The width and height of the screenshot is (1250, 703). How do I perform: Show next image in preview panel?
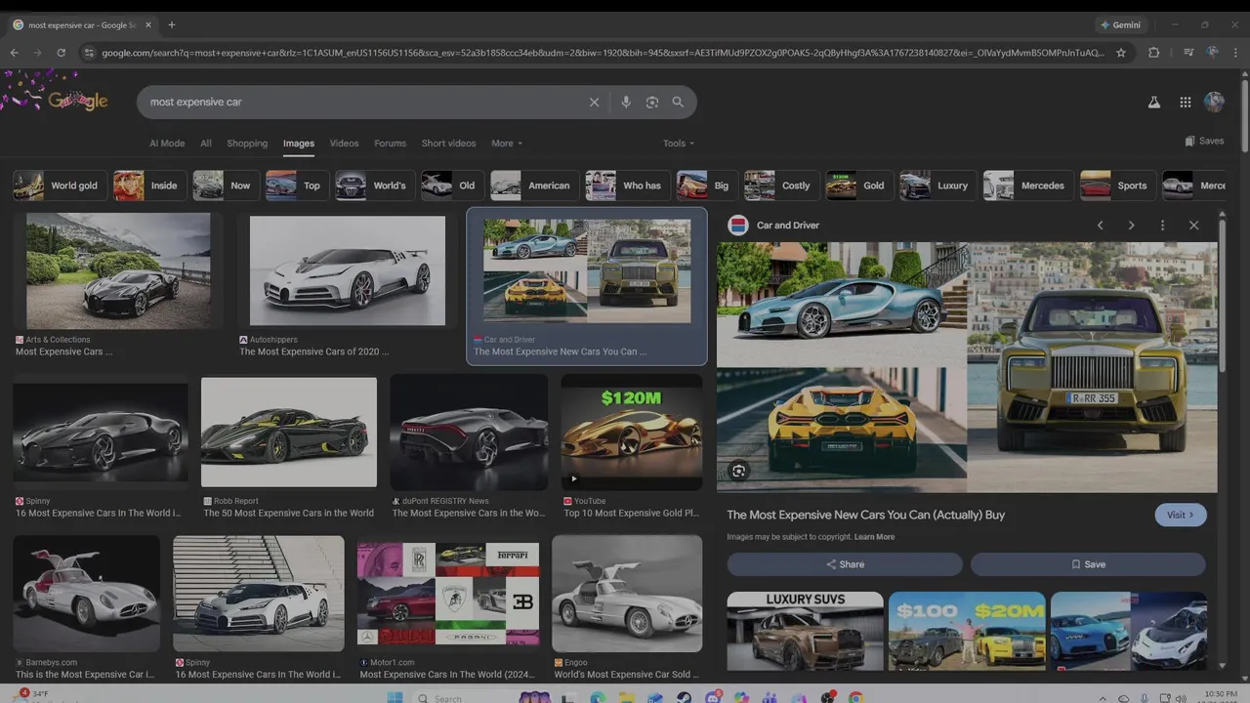click(1131, 226)
